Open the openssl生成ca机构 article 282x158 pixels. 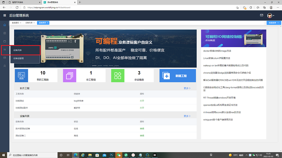(x=220, y=105)
